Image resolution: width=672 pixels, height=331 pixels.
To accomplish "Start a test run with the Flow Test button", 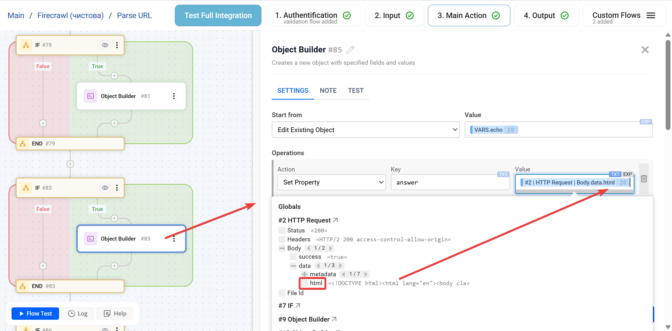I will click(35, 313).
